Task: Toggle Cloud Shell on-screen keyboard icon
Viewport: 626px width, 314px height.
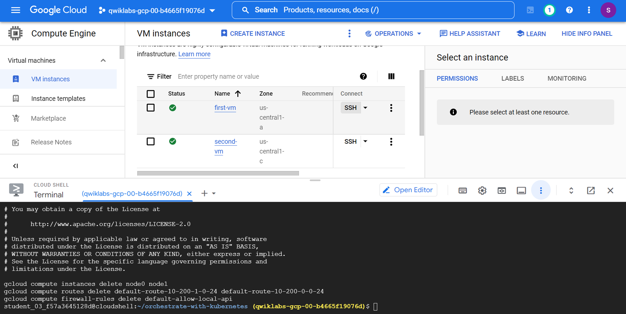Action: (463, 190)
